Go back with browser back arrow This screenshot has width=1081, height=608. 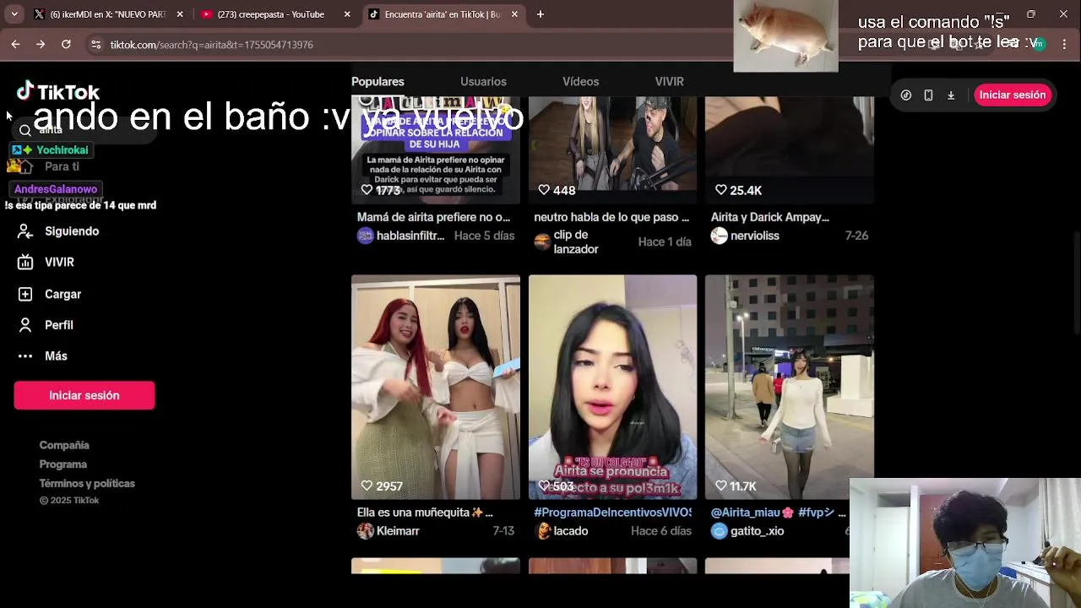tap(15, 44)
